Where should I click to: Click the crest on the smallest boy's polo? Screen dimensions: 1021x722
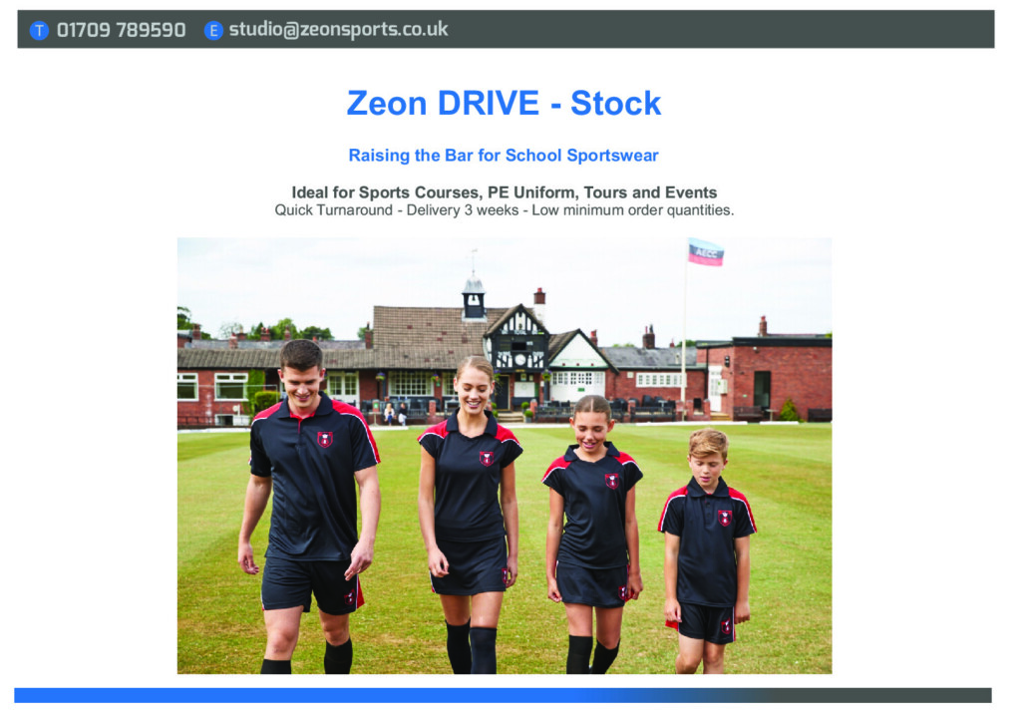724,518
